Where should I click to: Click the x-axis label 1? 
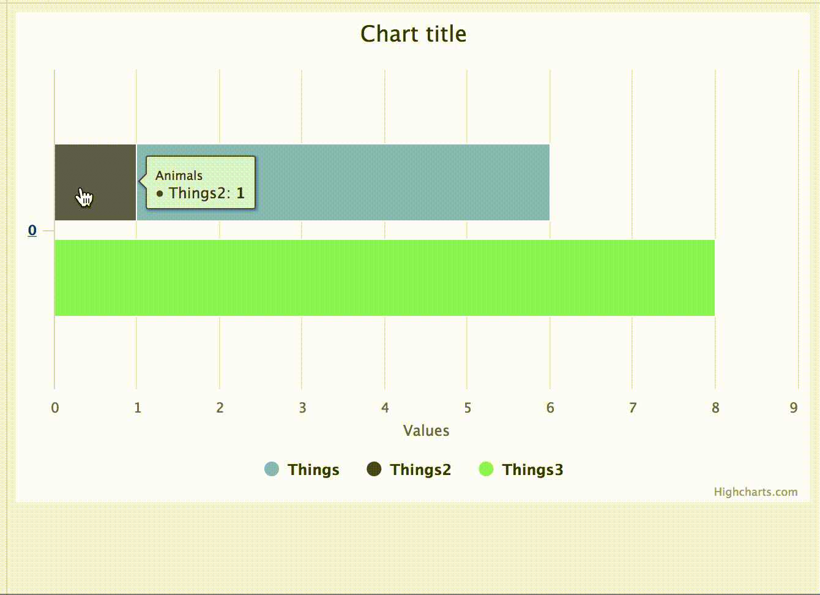(x=138, y=408)
